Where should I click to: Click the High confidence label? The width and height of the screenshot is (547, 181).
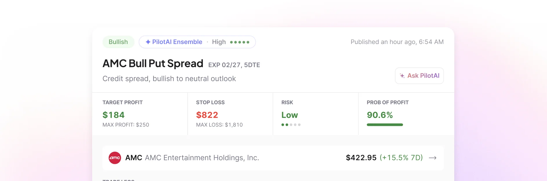coord(219,42)
